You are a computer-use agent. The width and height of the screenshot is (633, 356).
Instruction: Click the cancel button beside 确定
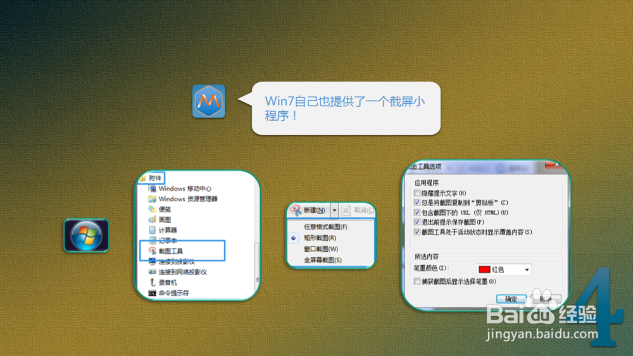click(546, 298)
